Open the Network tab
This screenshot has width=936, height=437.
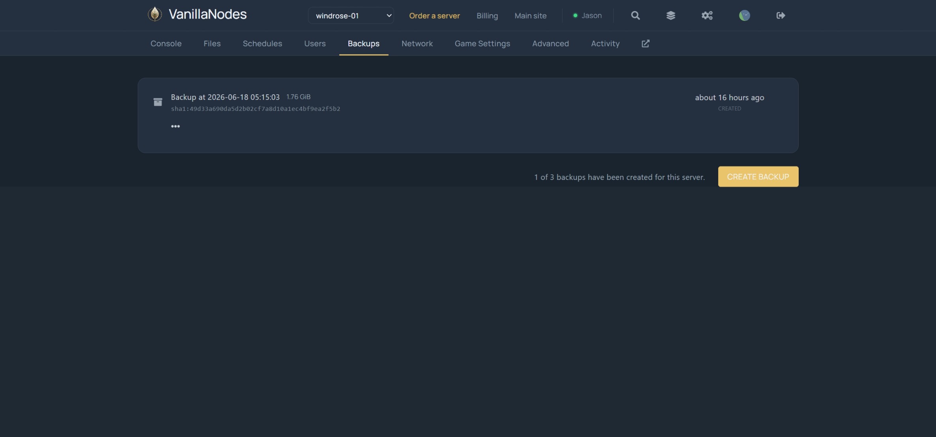[417, 43]
